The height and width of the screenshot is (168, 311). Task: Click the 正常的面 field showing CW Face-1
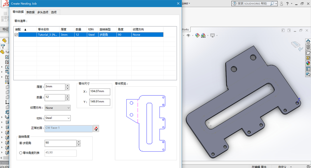point(68,128)
